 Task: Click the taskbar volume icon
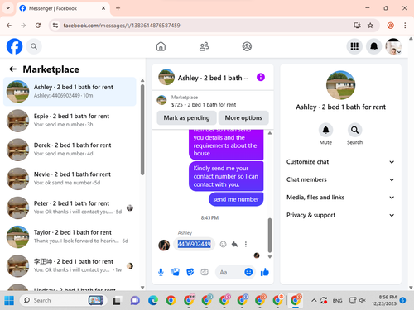click(x=363, y=300)
